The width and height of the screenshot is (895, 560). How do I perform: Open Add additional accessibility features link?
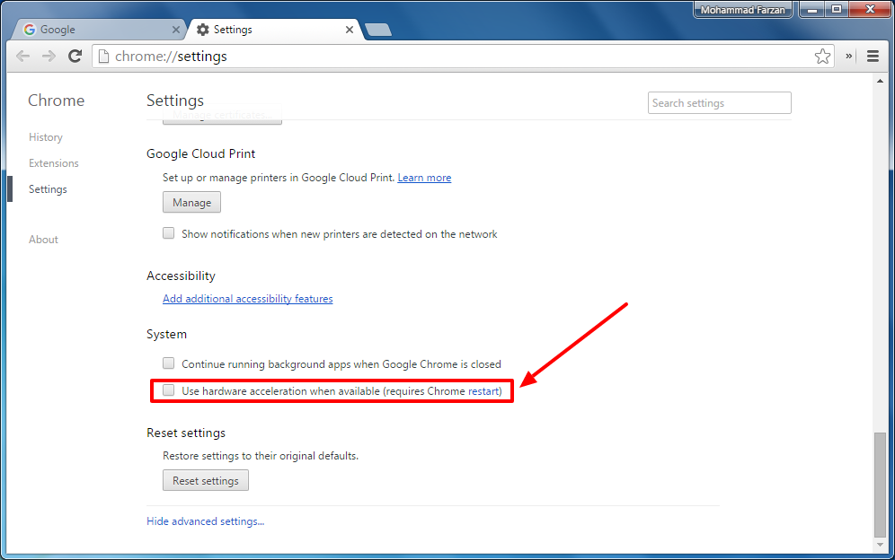point(248,299)
